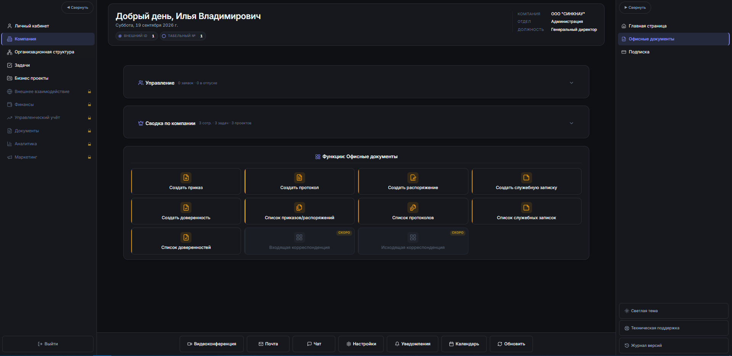The image size is (732, 356).
Task: Select Офисные документы in right menu
Action: click(674, 39)
